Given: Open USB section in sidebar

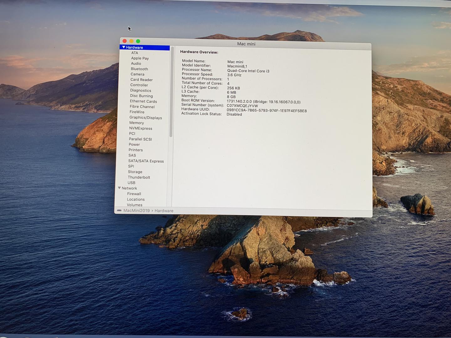Looking at the screenshot, I should coord(132,183).
